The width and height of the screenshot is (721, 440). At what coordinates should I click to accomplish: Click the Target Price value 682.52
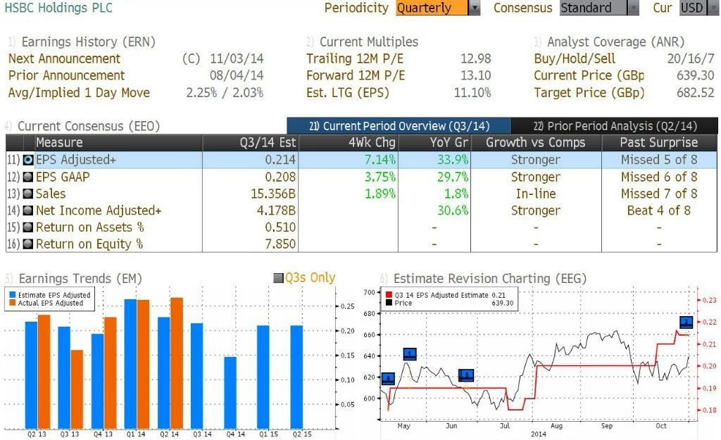695,92
